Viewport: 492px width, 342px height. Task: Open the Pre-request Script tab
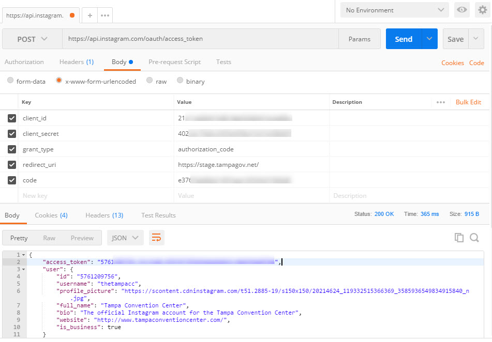tap(174, 62)
